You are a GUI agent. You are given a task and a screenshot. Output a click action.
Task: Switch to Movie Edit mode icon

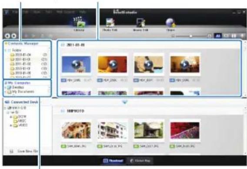click(140, 23)
